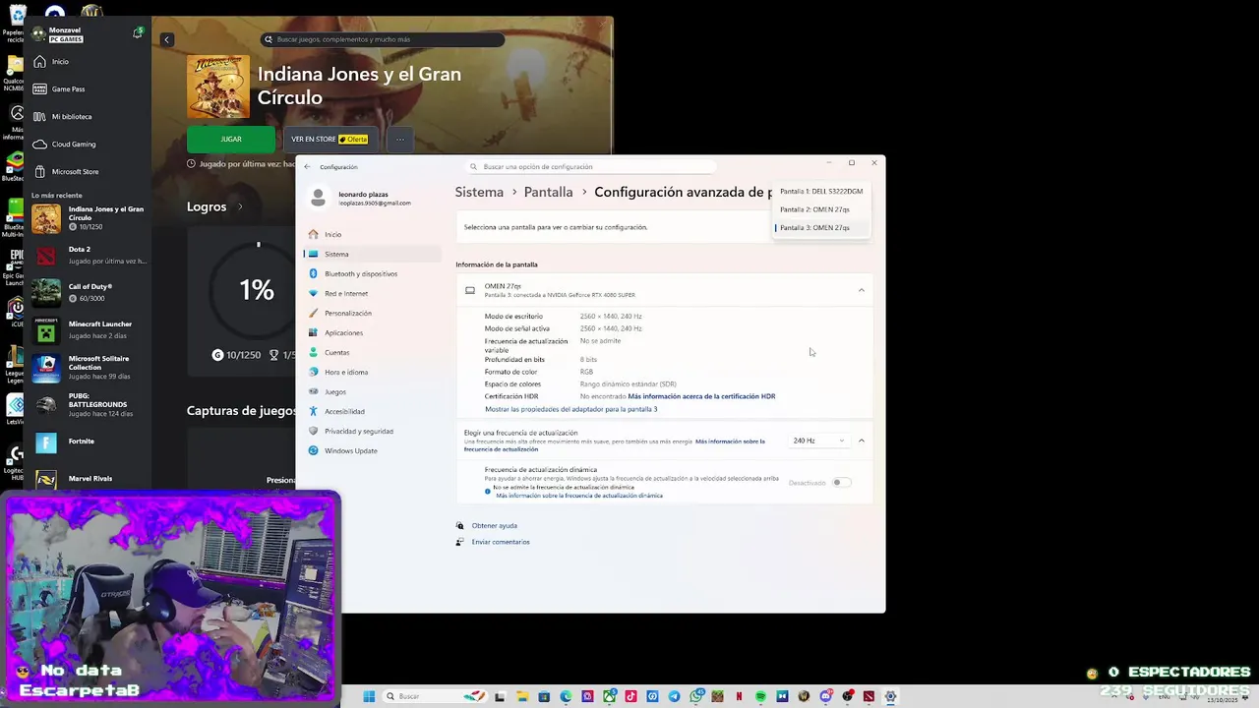Screen dimensions: 1259x708
Task: Open Microsoft Store icon on taskbar
Action: (544, 696)
